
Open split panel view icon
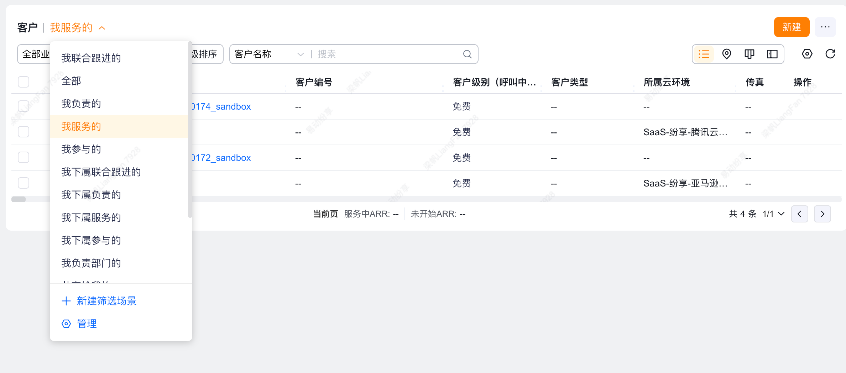click(772, 54)
